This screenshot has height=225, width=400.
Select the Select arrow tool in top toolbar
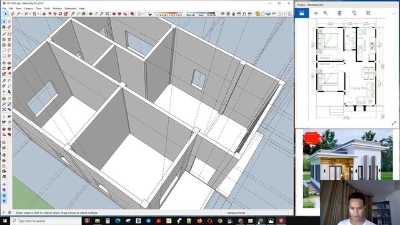click(6, 14)
